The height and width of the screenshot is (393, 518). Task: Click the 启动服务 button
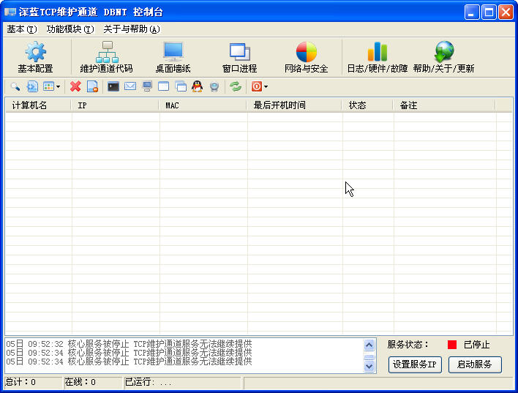(475, 364)
